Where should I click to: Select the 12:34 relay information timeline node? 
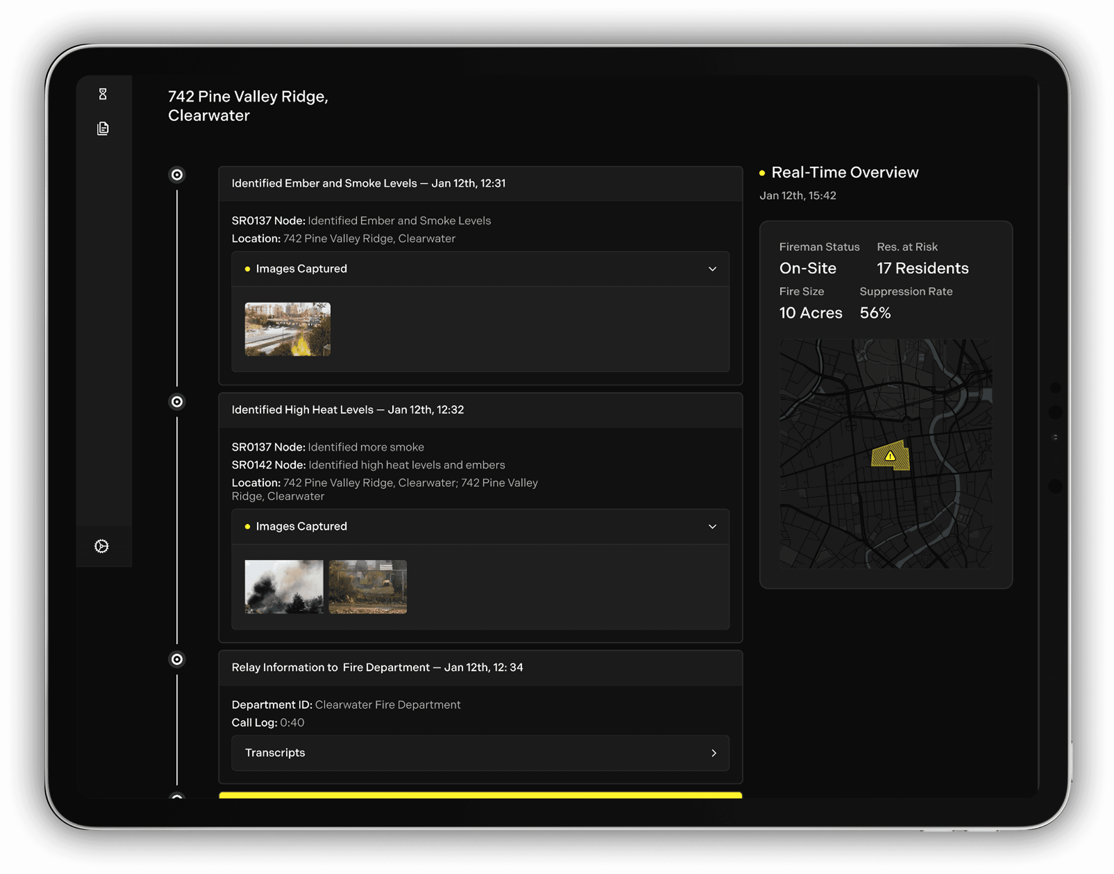coord(177,659)
